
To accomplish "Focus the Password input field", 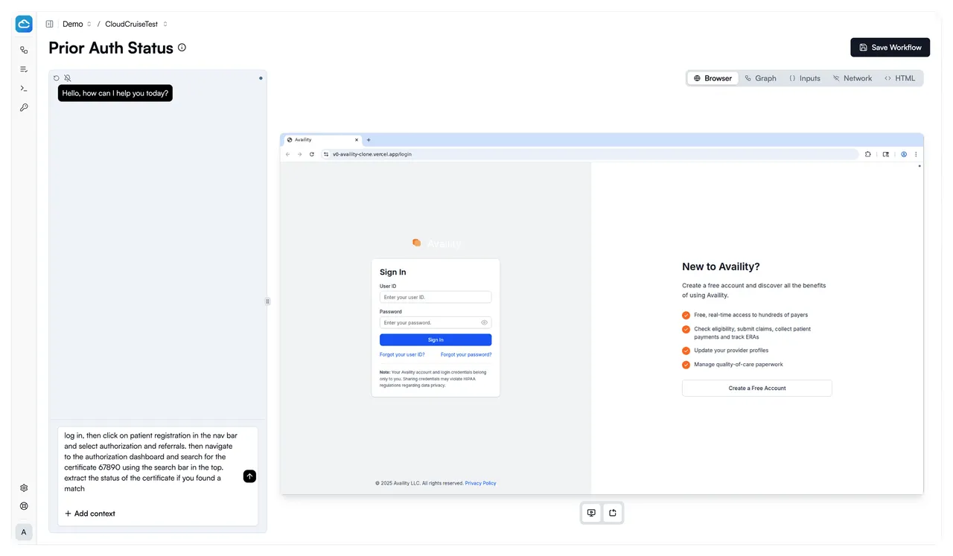I will coord(436,323).
